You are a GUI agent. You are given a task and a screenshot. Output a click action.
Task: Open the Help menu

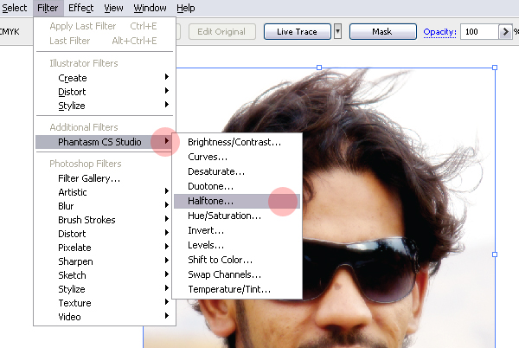click(186, 8)
